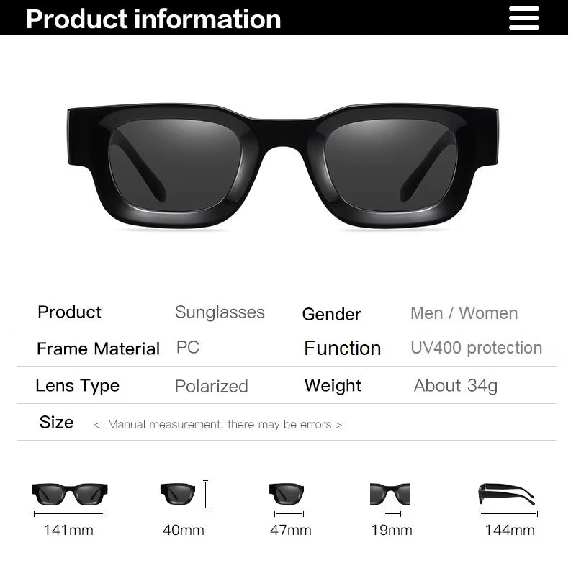Select the 19mm nose bridge thumbnail
Viewport: 576px width, 576px height.
pos(390,494)
